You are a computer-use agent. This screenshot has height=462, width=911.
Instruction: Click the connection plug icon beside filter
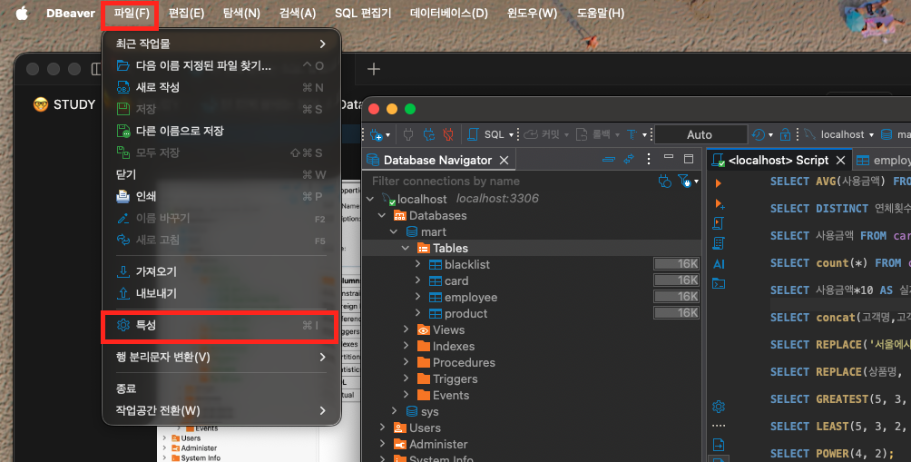pyautogui.click(x=665, y=182)
